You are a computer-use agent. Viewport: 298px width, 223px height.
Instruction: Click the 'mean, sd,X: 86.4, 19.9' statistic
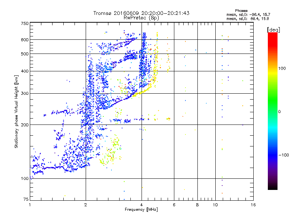point(247,19)
